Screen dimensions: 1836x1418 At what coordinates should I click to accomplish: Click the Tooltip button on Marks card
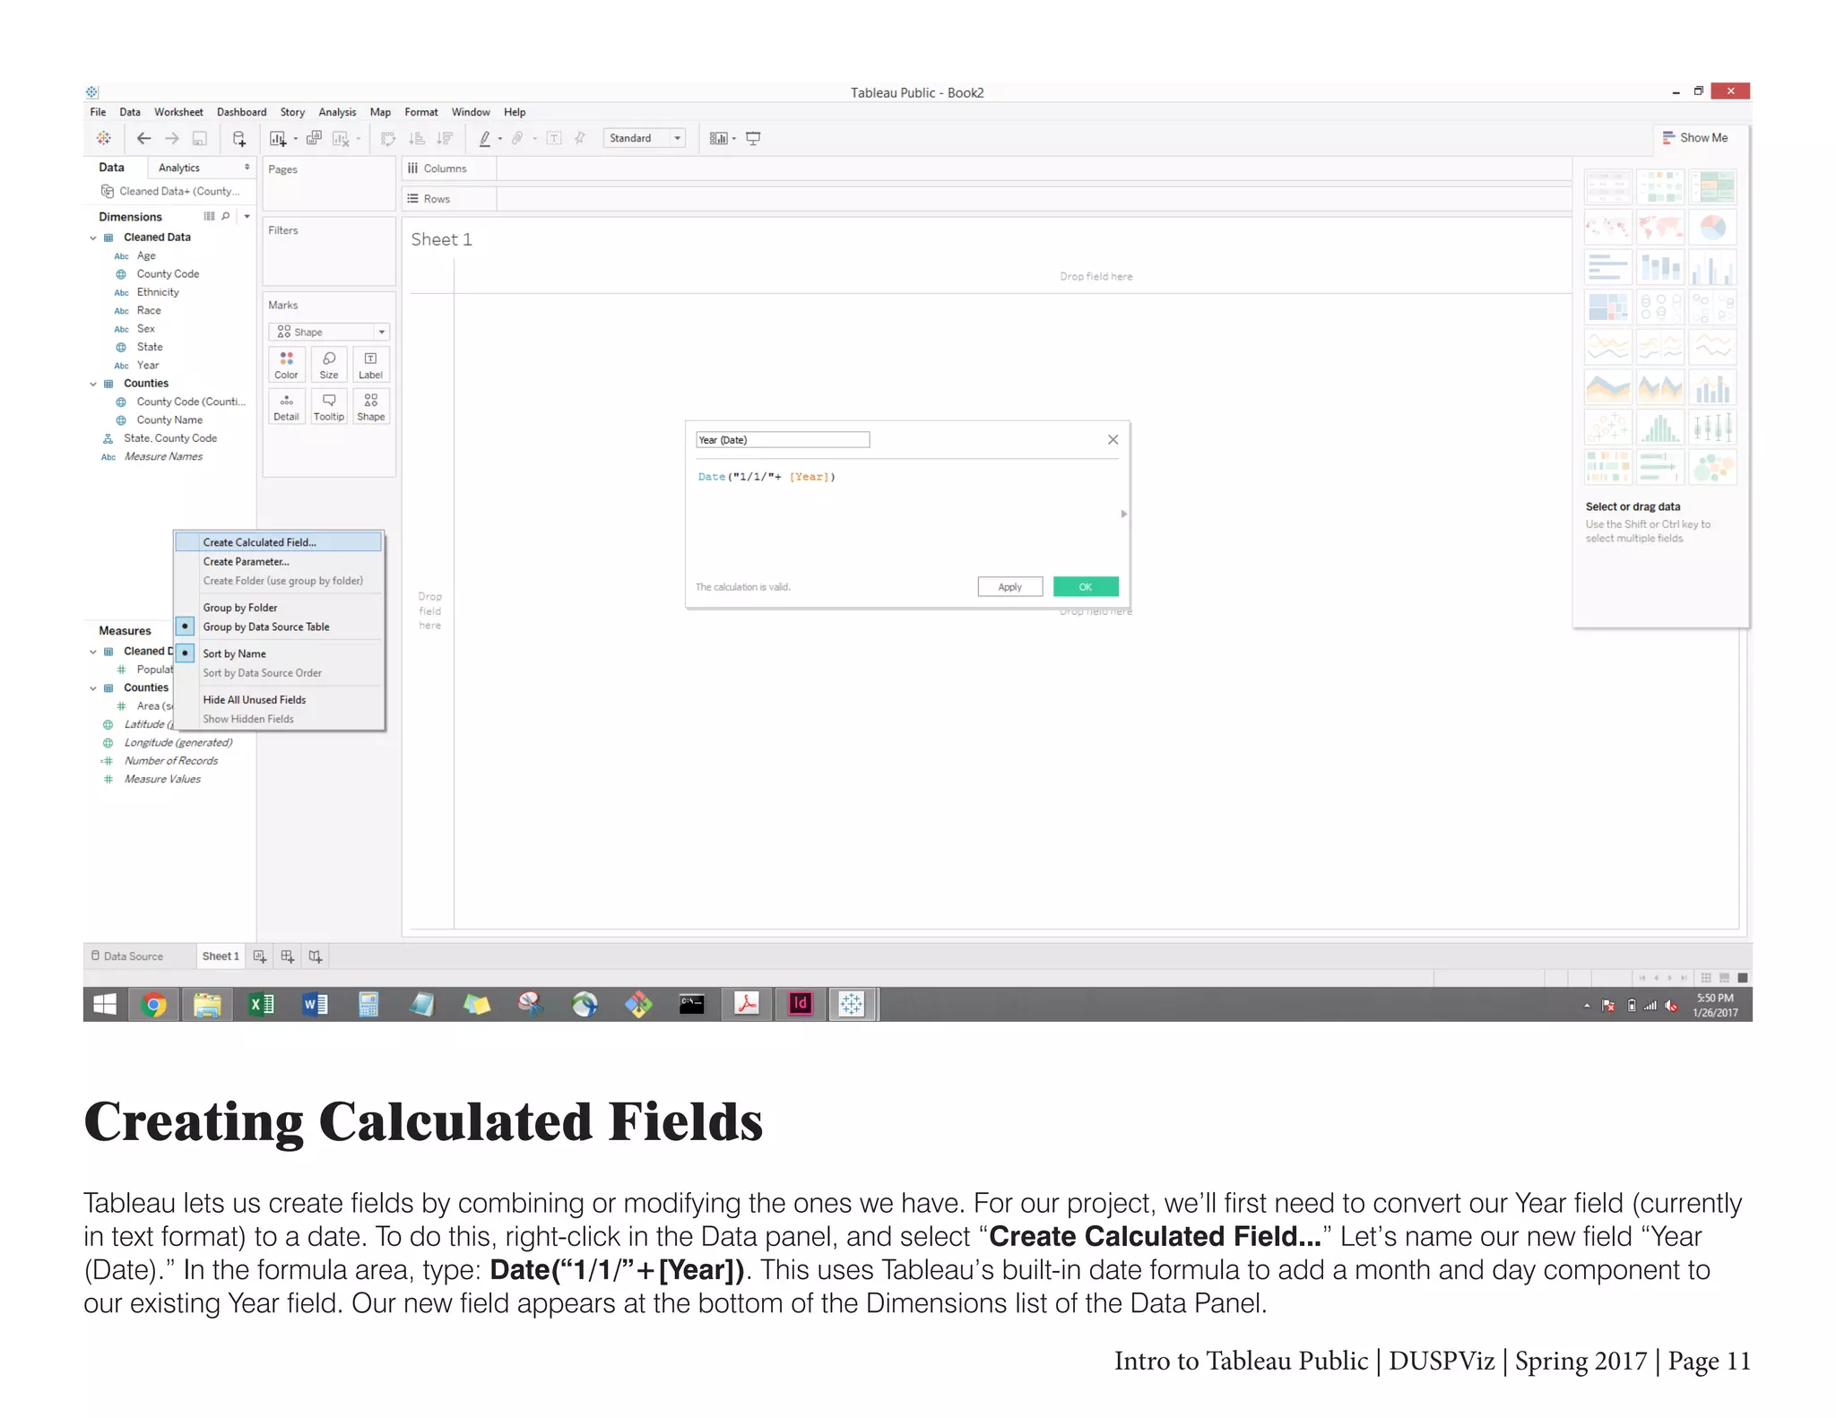pos(329,406)
